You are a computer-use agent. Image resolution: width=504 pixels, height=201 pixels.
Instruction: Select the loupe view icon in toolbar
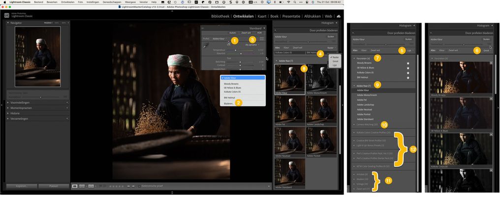tap(75, 186)
